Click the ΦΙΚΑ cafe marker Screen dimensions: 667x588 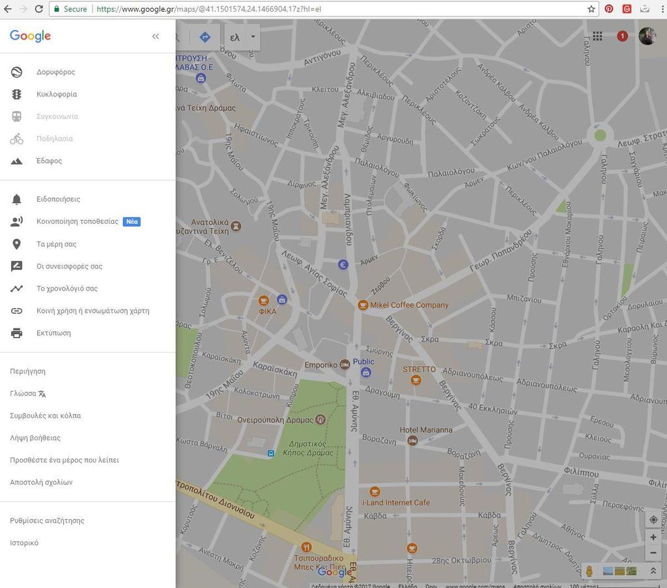(x=263, y=301)
